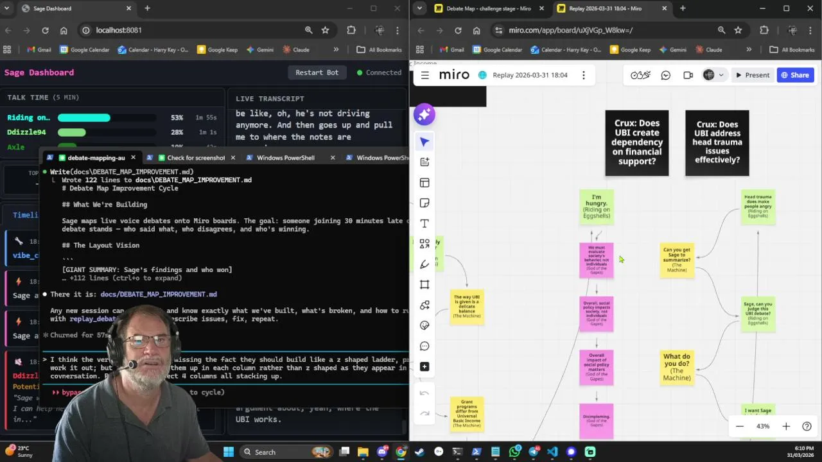822x462 pixels.
Task: Zoom in on the Miro board
Action: point(786,426)
